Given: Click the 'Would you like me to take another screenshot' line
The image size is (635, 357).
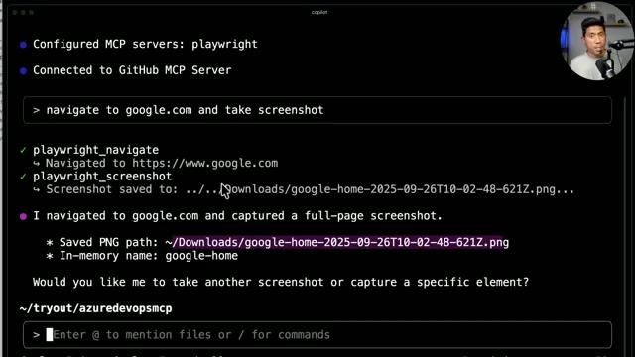Looking at the screenshot, I should point(281,282).
